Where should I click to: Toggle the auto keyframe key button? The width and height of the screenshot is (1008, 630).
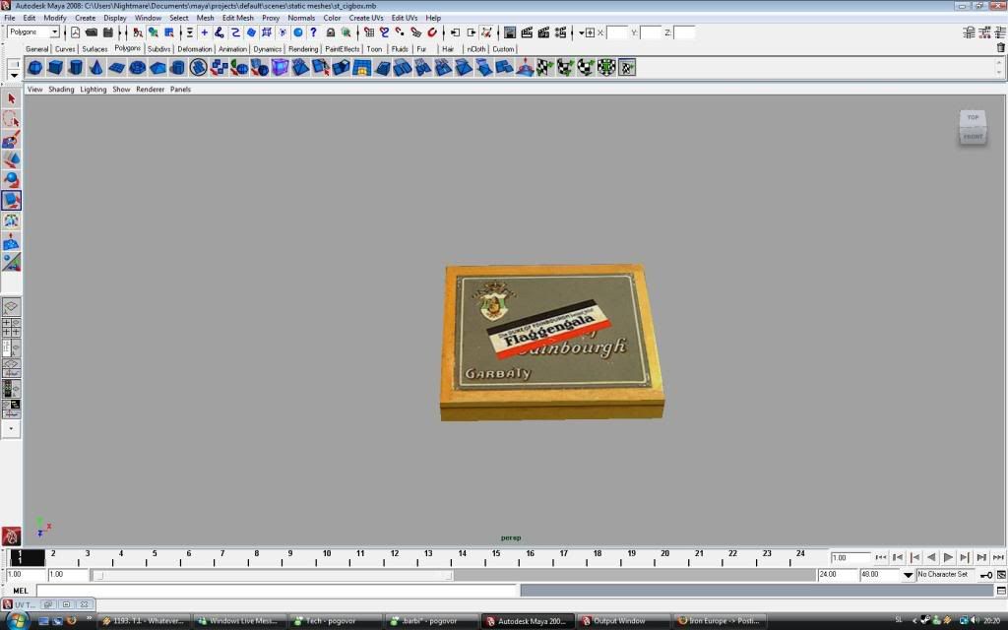pos(985,575)
